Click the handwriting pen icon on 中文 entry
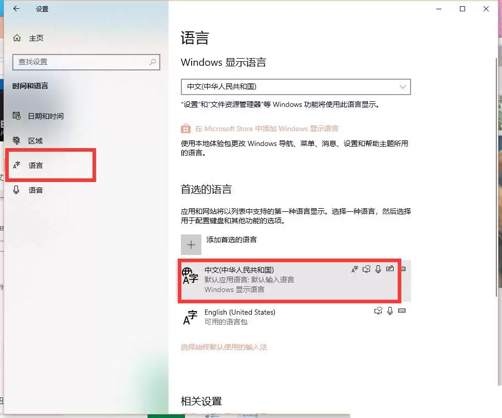This screenshot has height=418, width=502. click(391, 268)
